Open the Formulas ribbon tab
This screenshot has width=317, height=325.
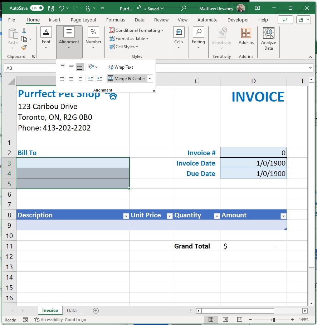click(116, 20)
